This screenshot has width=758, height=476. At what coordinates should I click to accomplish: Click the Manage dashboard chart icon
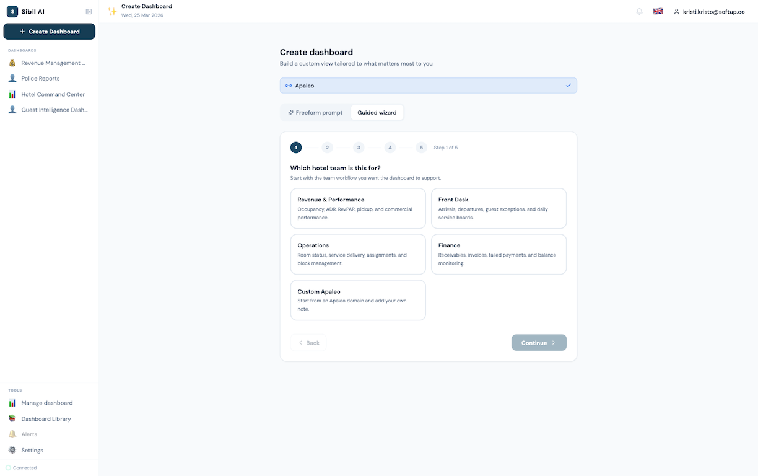click(12, 403)
